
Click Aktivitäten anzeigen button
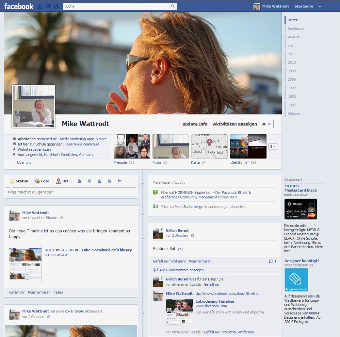[x=235, y=124]
